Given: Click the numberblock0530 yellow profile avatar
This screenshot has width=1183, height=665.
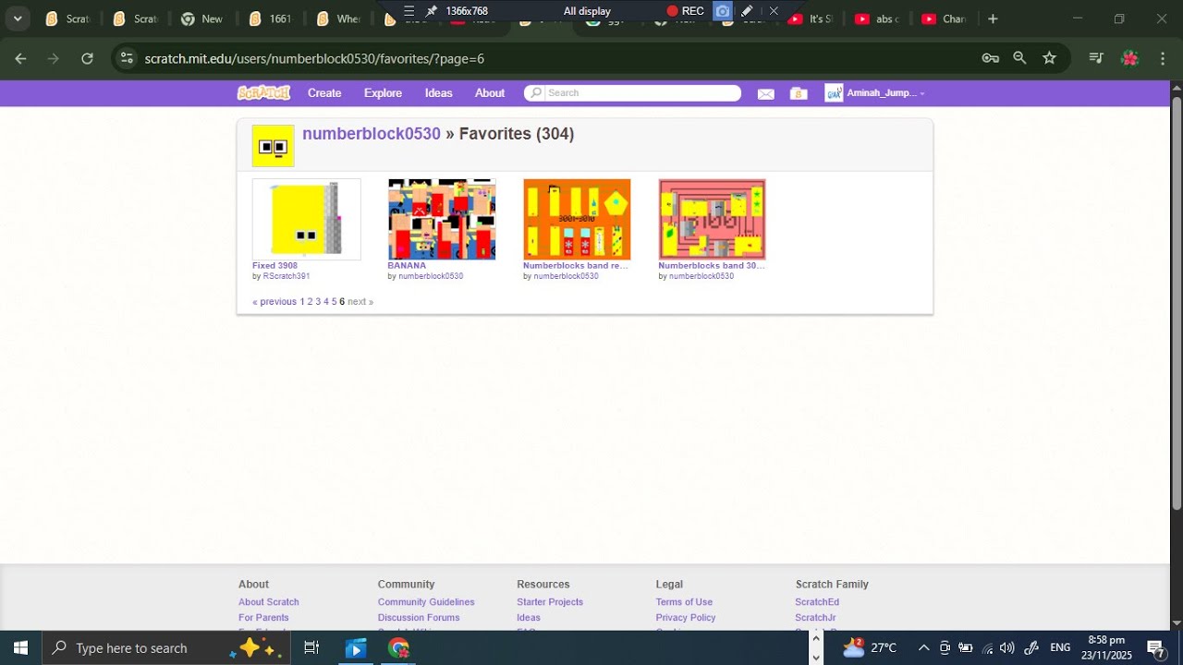Looking at the screenshot, I should click(x=273, y=146).
